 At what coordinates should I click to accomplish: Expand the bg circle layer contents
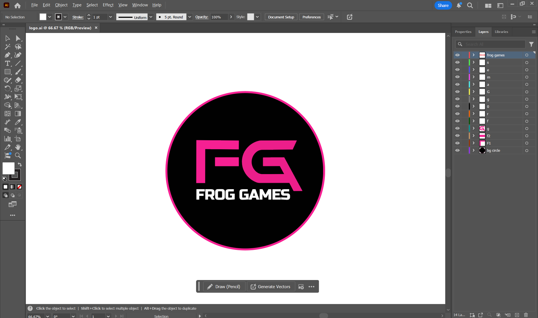pyautogui.click(x=473, y=151)
